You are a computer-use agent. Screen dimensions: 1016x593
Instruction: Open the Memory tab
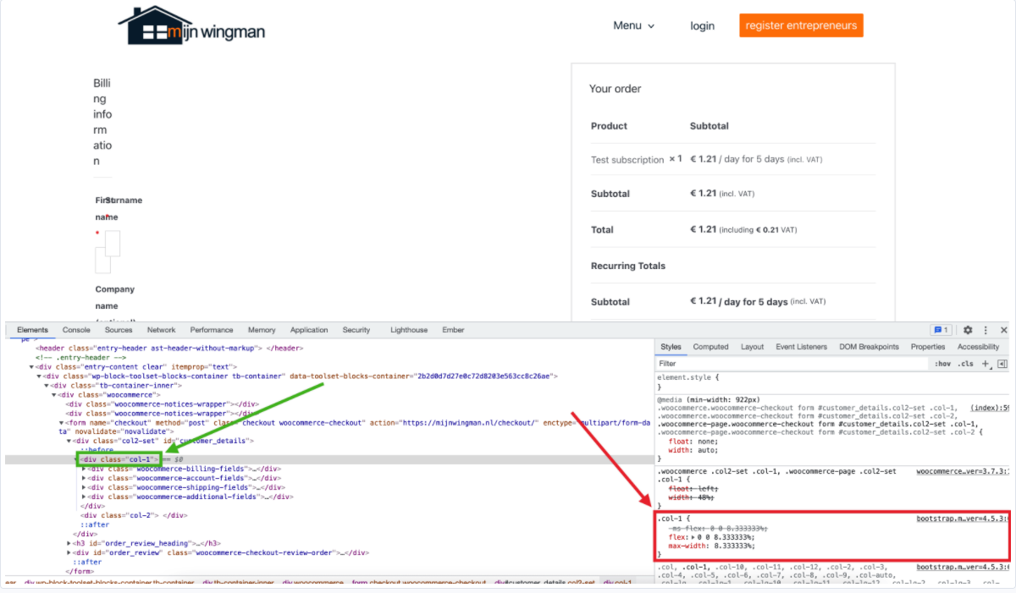point(262,330)
